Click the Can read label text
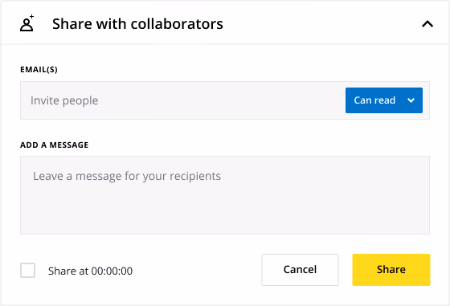This screenshot has height=306, width=450. coord(374,100)
